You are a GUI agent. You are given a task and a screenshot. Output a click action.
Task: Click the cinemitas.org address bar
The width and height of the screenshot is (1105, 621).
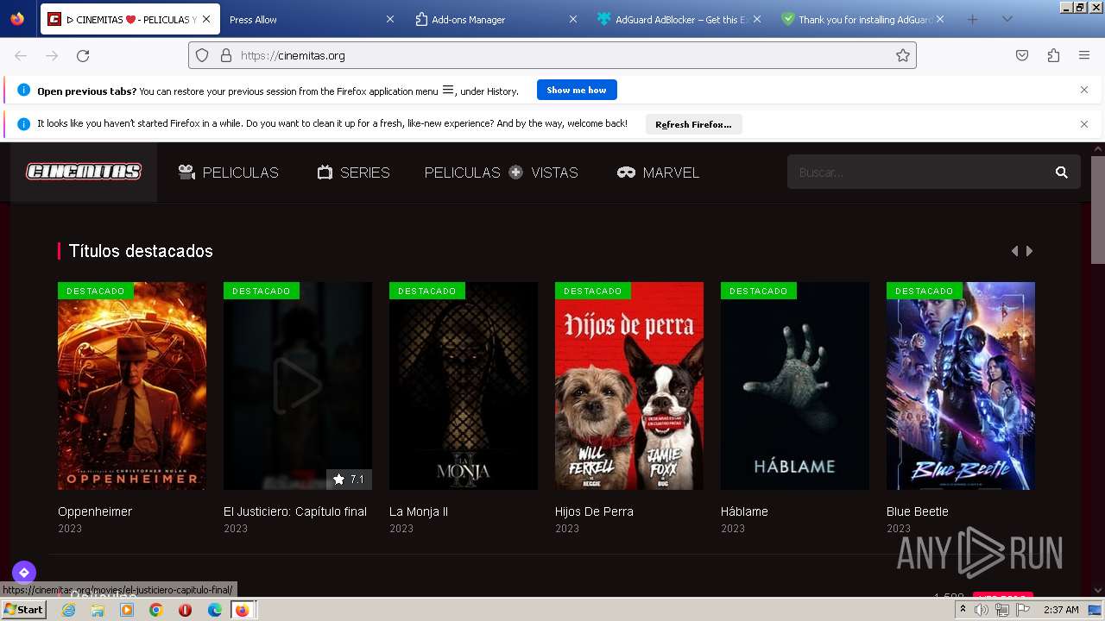click(552, 55)
